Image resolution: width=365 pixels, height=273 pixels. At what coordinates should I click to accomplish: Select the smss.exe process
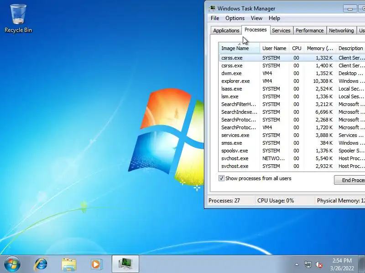click(292, 143)
